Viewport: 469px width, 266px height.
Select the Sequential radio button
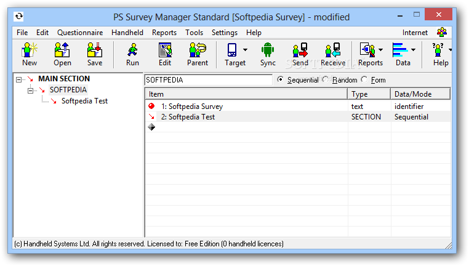[281, 80]
